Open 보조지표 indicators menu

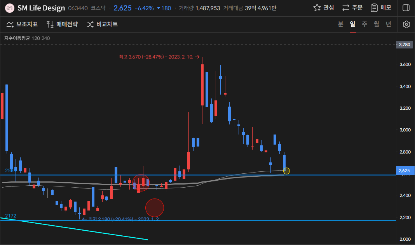coord(22,24)
